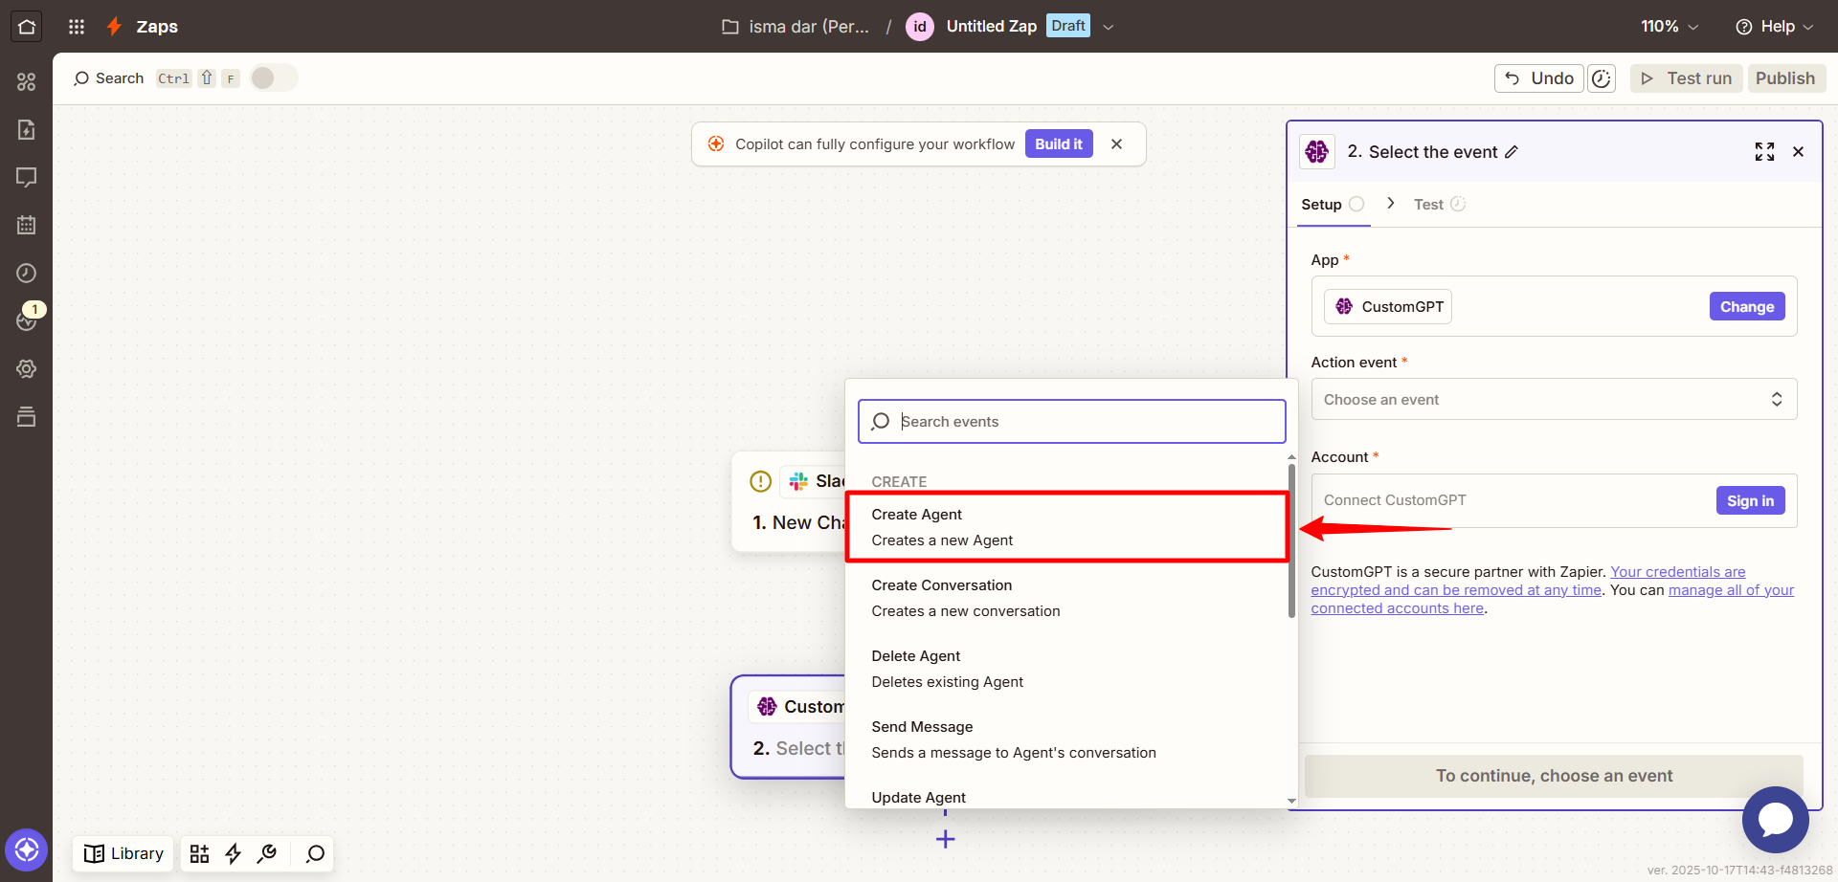Image resolution: width=1838 pixels, height=882 pixels.
Task: Open the chat support bubble
Action: click(1775, 820)
